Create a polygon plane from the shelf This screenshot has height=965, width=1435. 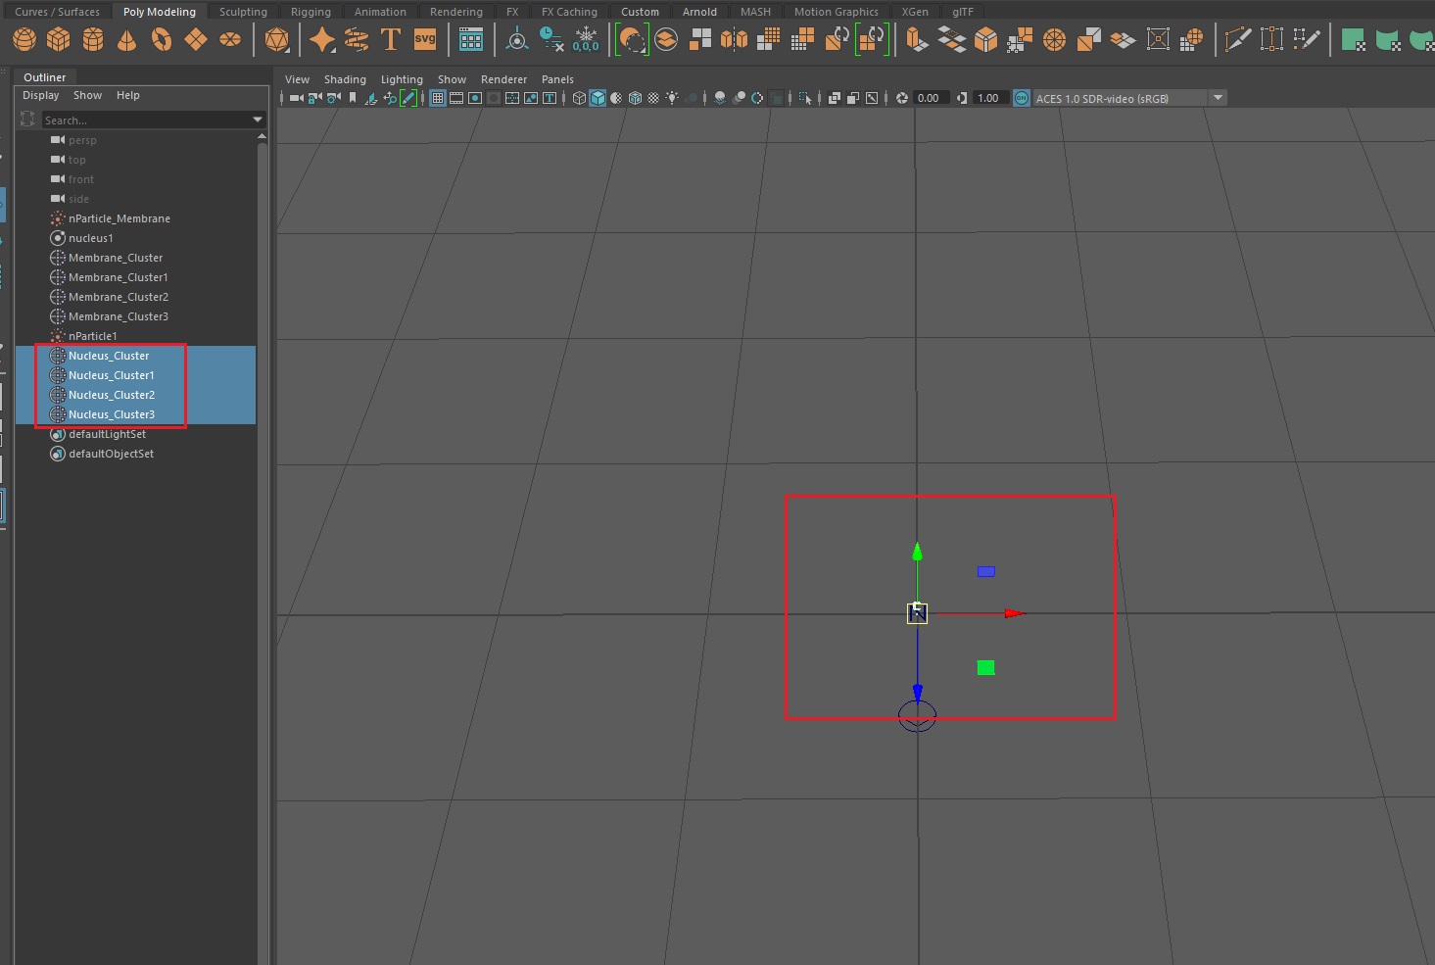click(x=196, y=40)
